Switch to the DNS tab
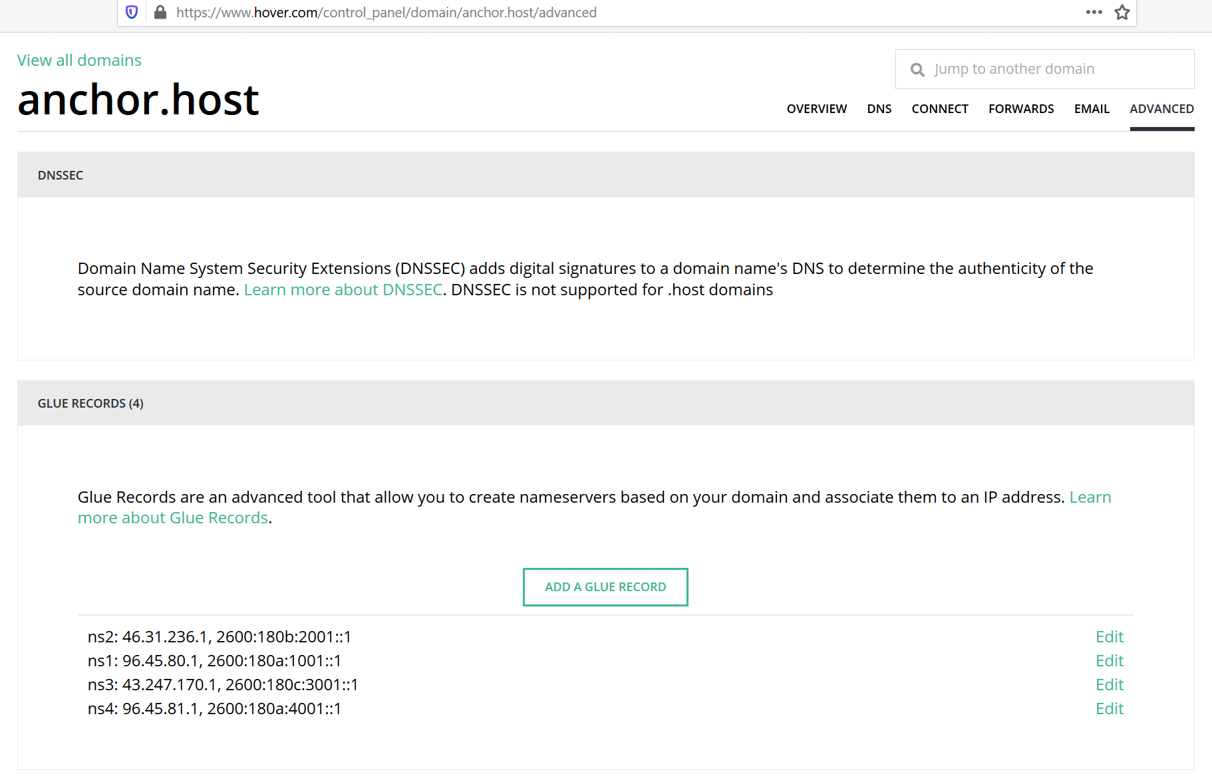This screenshot has height=782, width=1212. pos(879,109)
